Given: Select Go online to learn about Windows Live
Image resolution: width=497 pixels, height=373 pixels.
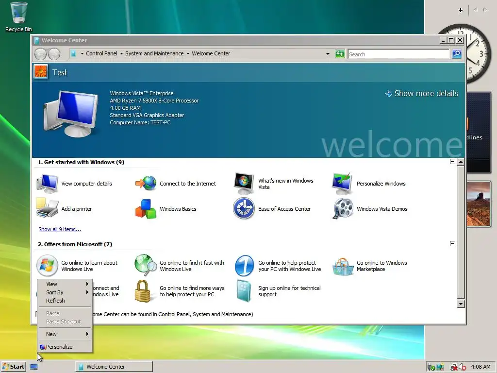Looking at the screenshot, I should pyautogui.click(x=77, y=266).
